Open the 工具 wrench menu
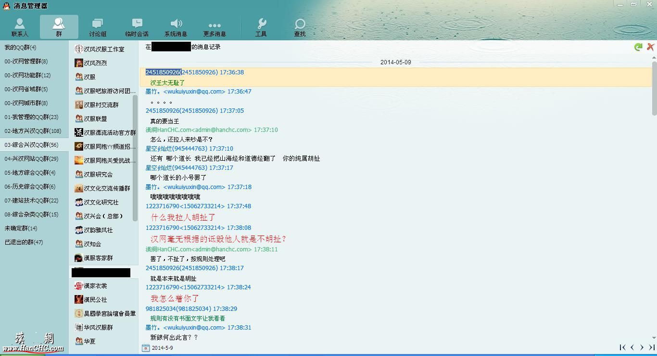Screen dimensions: 657x356 261,27
